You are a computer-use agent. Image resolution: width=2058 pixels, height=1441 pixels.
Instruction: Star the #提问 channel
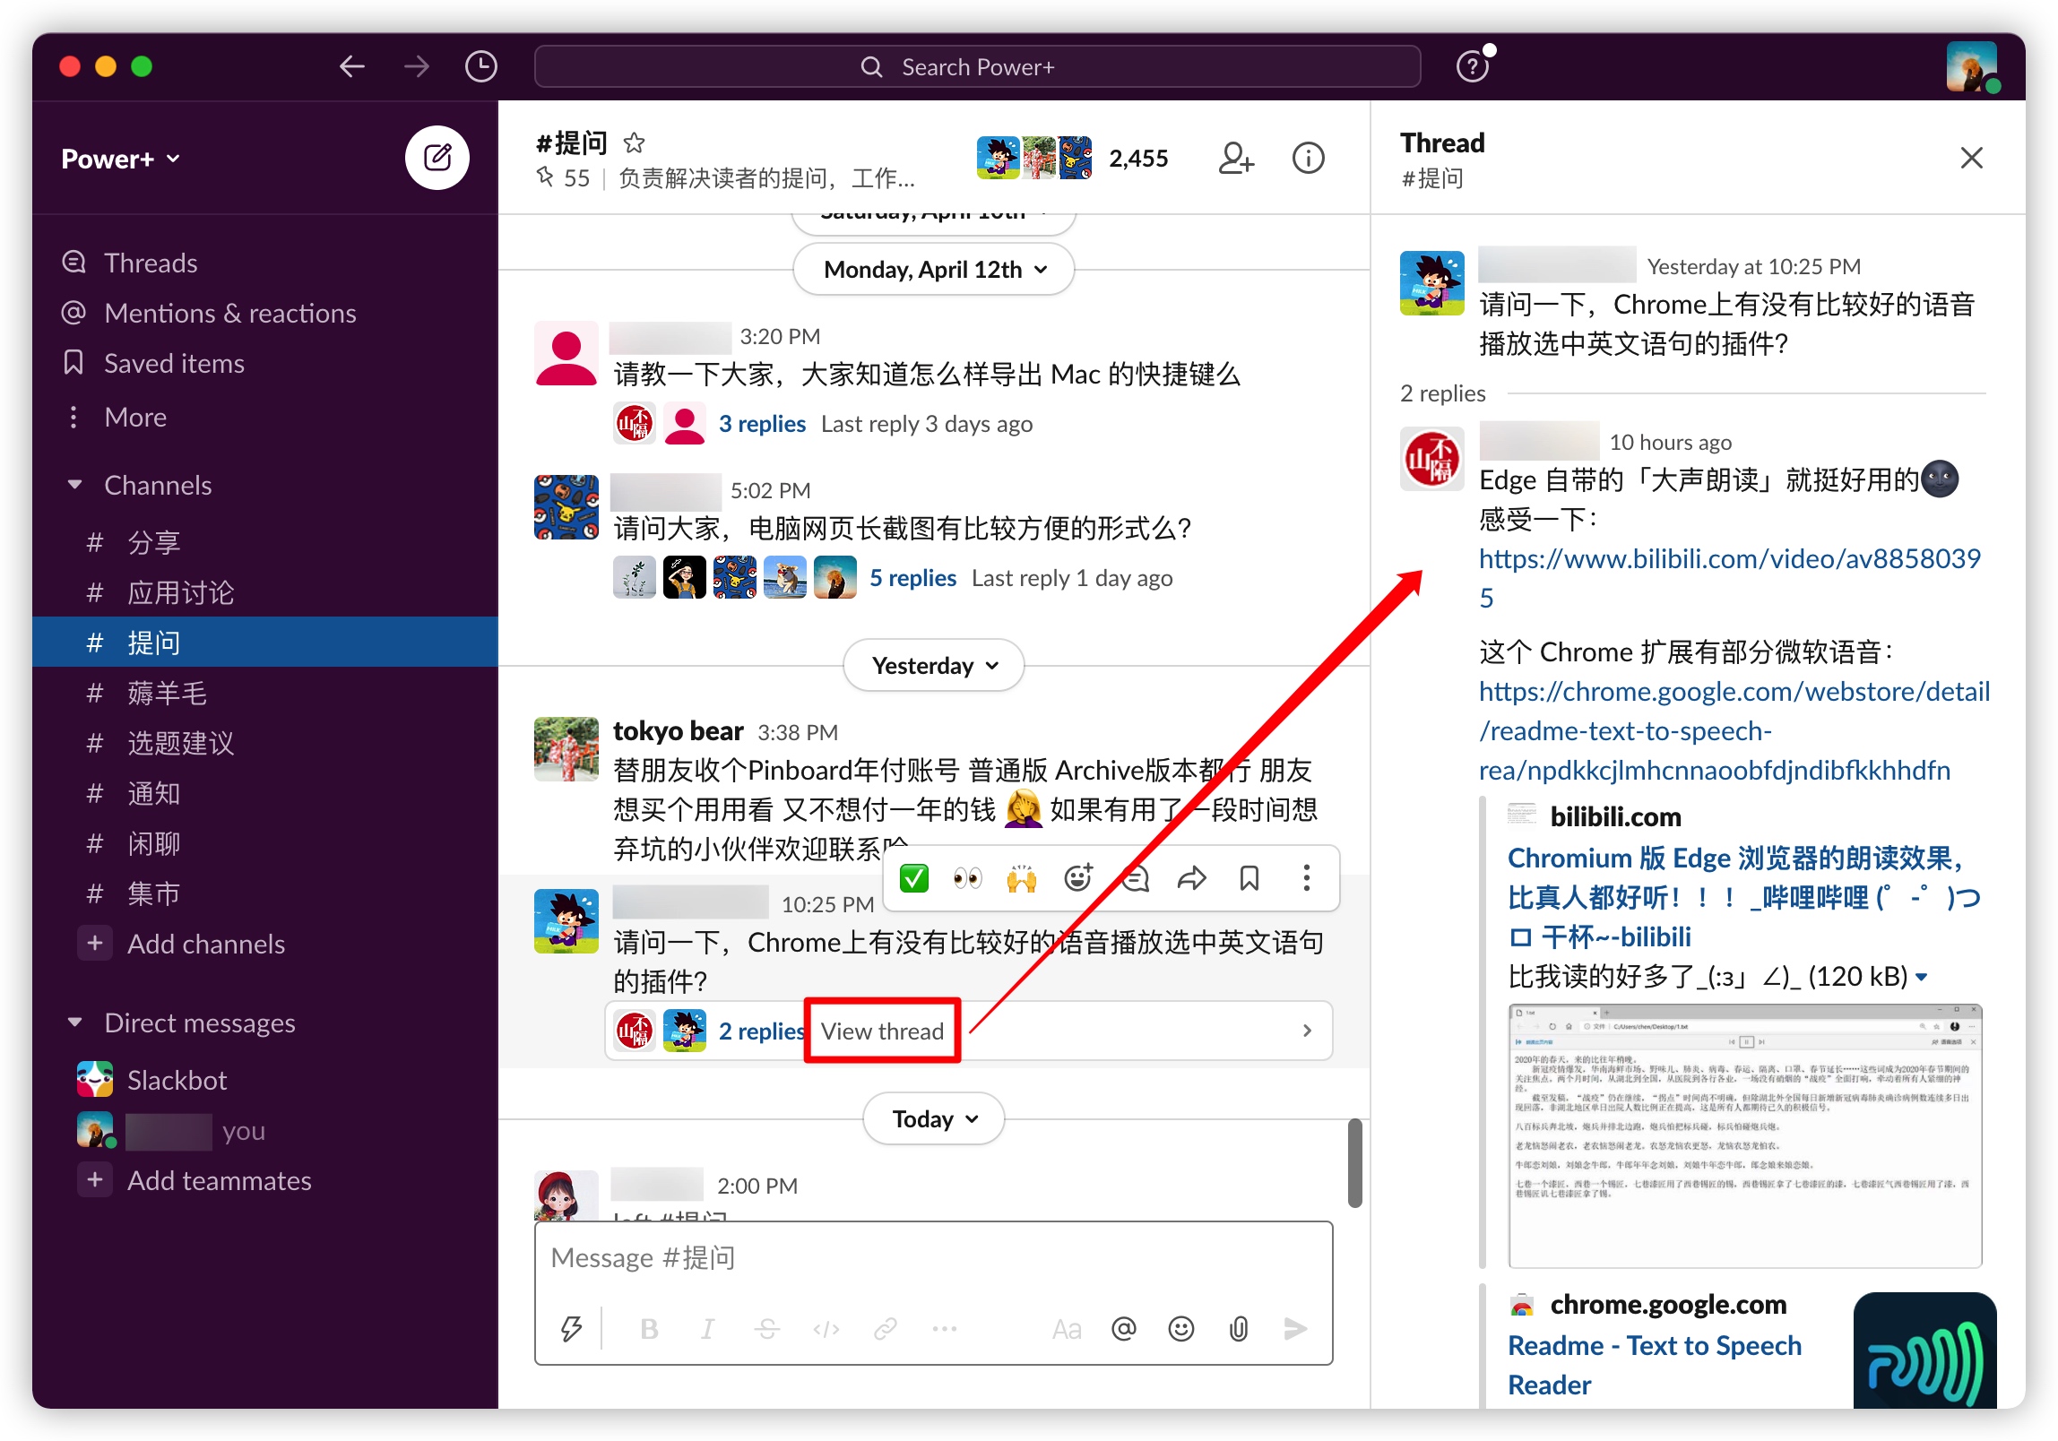tap(634, 142)
